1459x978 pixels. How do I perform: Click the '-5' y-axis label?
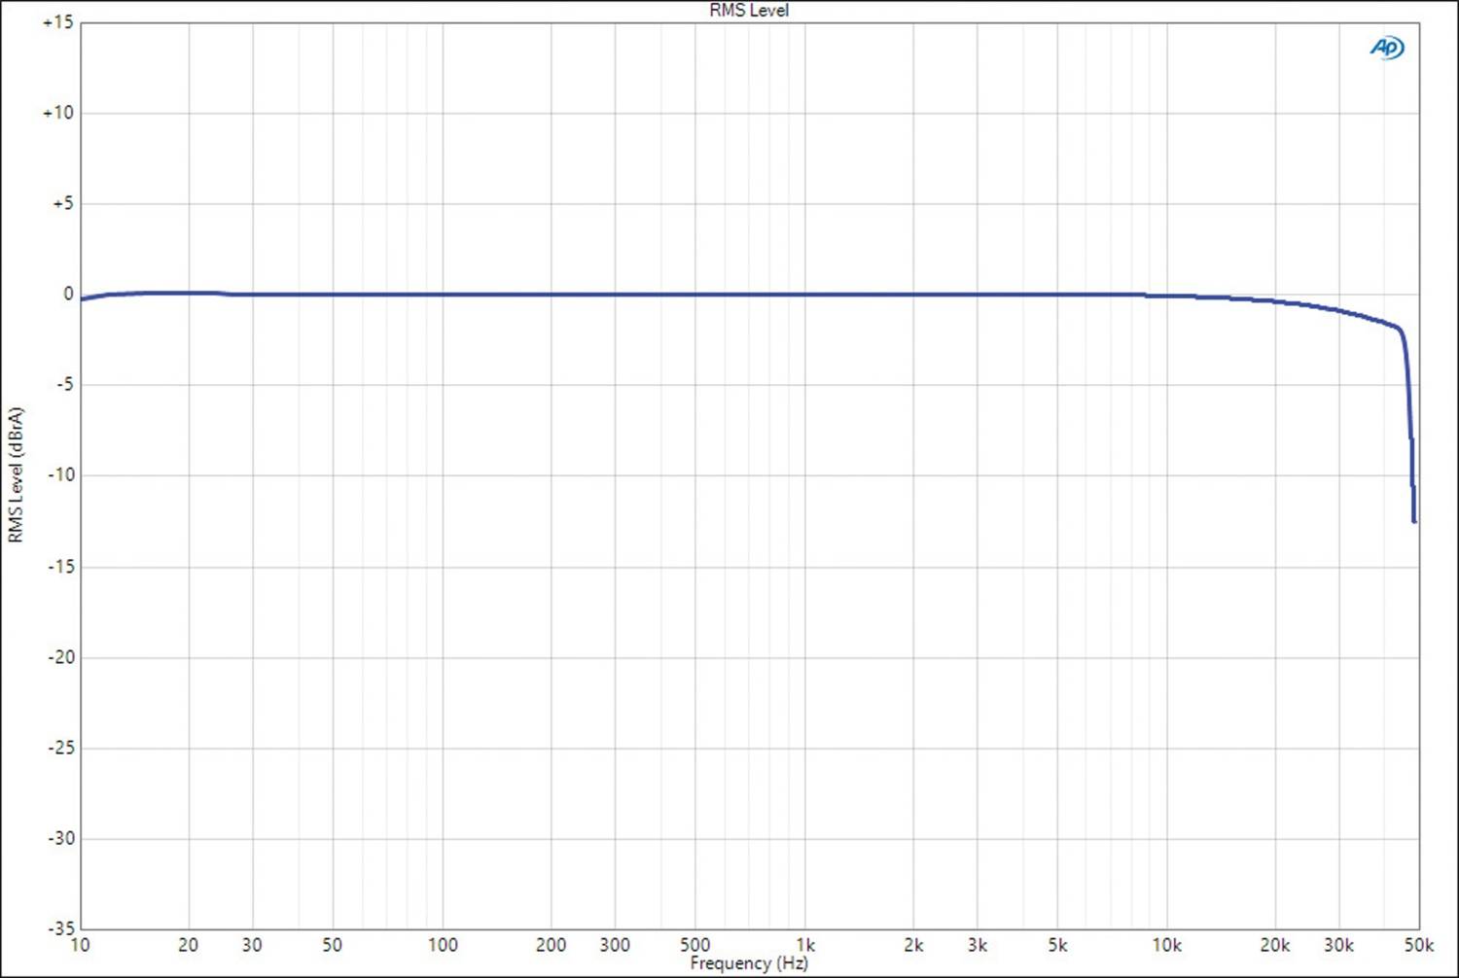tap(64, 384)
